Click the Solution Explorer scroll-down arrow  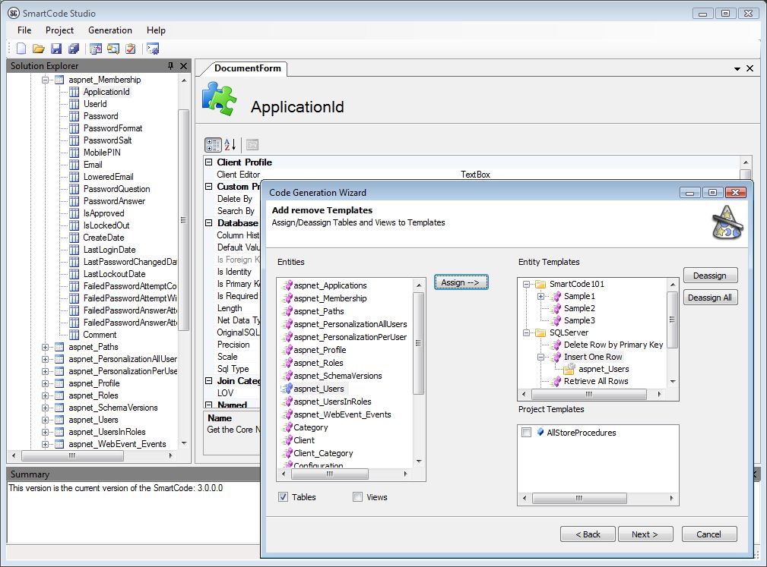(x=184, y=443)
